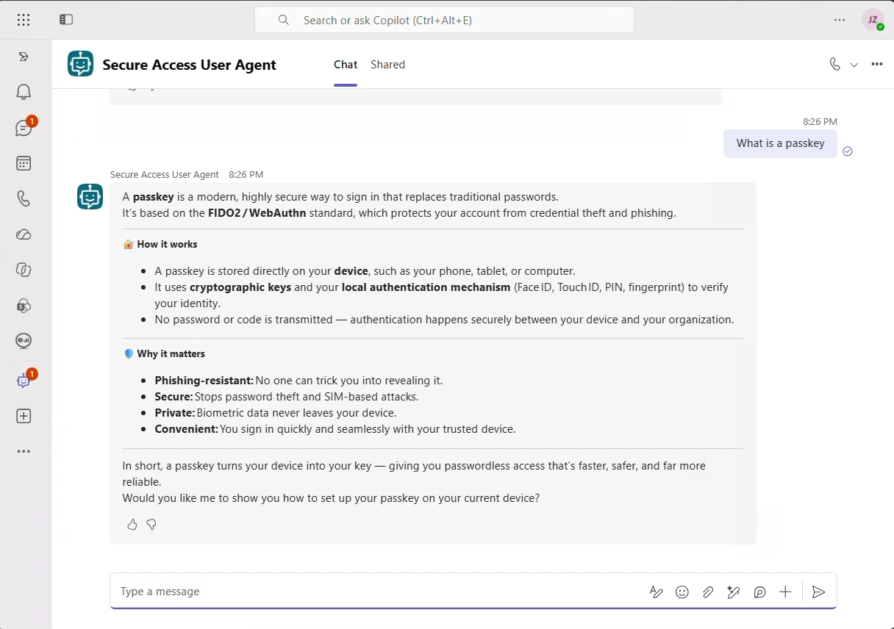Expand the call options chevron
This screenshot has width=894, height=629.
[854, 65]
